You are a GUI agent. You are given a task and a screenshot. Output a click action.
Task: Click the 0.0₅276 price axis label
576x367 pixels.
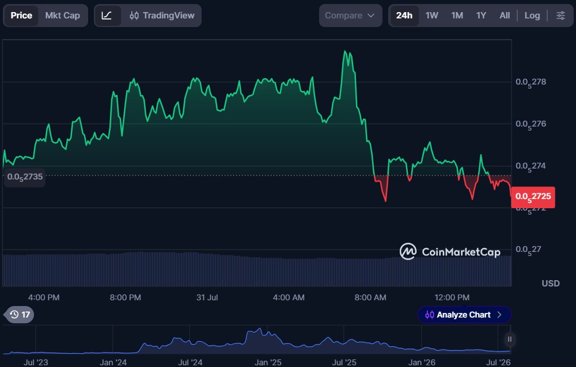point(531,124)
